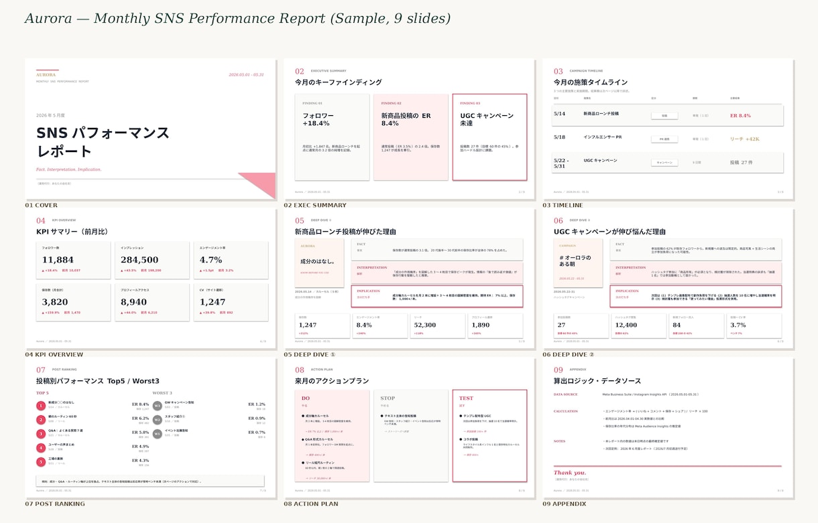This screenshot has width=818, height=523.
Task: Click the 8,940 プロフィールアクセス KPI card
Action: pos(152,302)
